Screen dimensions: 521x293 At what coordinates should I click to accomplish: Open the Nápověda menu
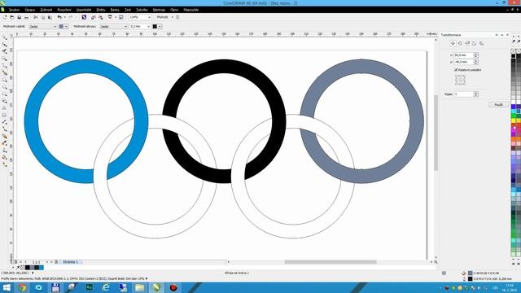click(191, 10)
